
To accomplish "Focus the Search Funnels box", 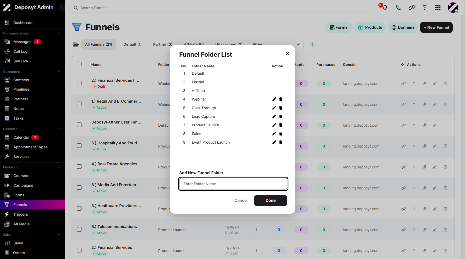I will coord(219,8).
